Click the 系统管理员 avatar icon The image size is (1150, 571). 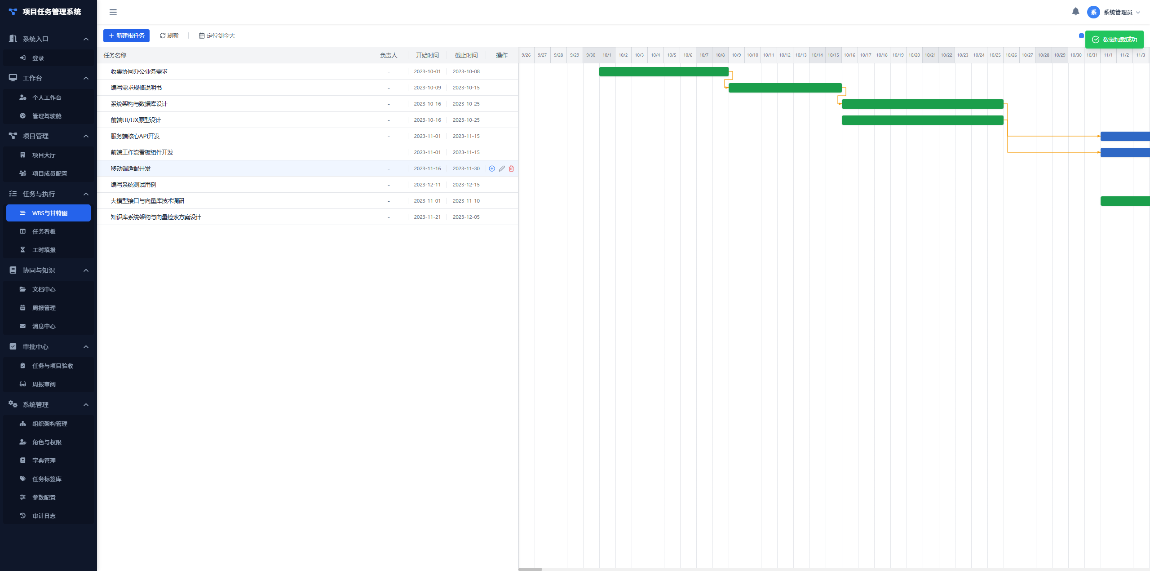[1093, 12]
